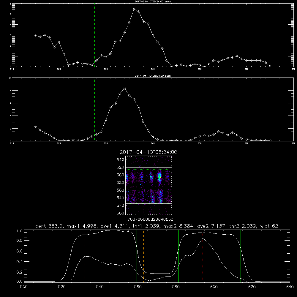Select green boundary line near 525 in bottom plot
The image size is (297, 297).
click(72, 256)
